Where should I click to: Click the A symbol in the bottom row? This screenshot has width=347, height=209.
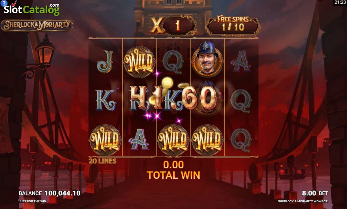pyautogui.click(x=139, y=140)
